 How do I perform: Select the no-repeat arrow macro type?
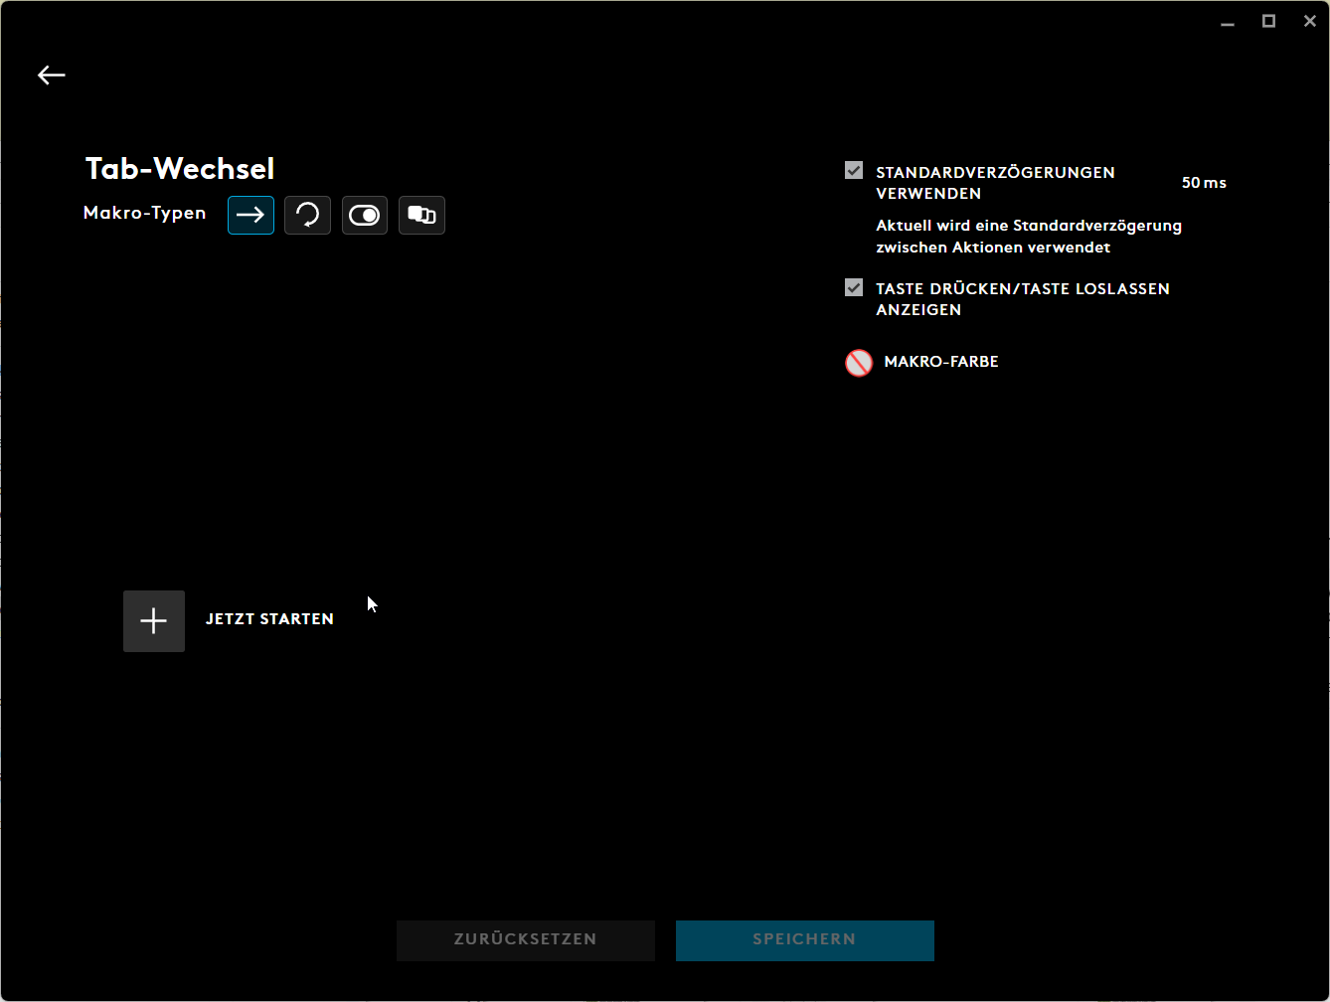tap(250, 215)
